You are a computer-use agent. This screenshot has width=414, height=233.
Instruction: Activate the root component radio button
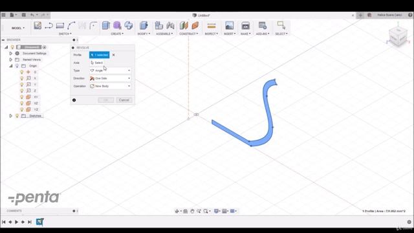(45, 47)
